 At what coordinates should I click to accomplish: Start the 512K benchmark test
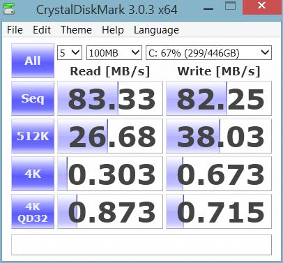pos(33,136)
